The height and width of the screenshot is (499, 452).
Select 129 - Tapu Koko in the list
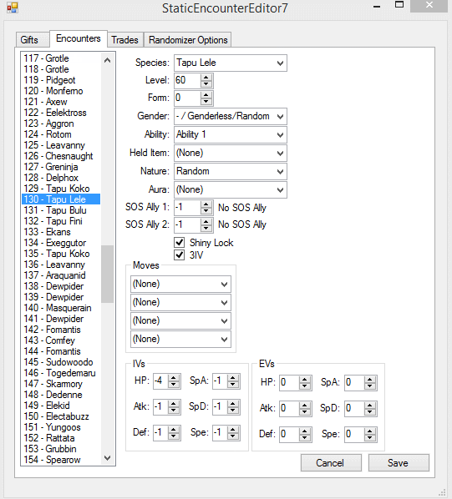[61, 189]
